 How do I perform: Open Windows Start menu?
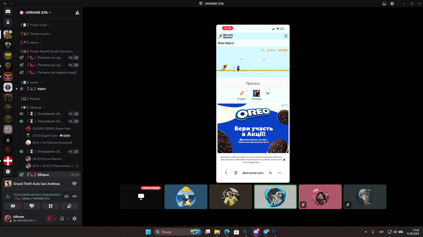click(x=148, y=232)
